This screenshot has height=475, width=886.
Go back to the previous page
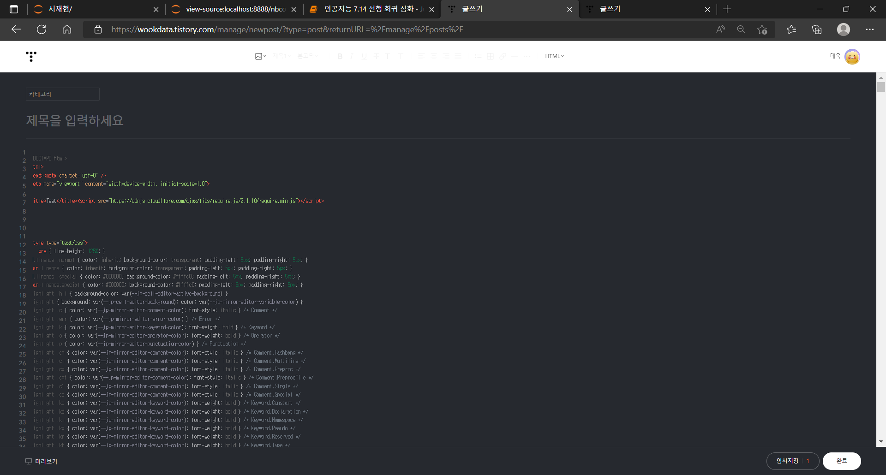tap(16, 30)
